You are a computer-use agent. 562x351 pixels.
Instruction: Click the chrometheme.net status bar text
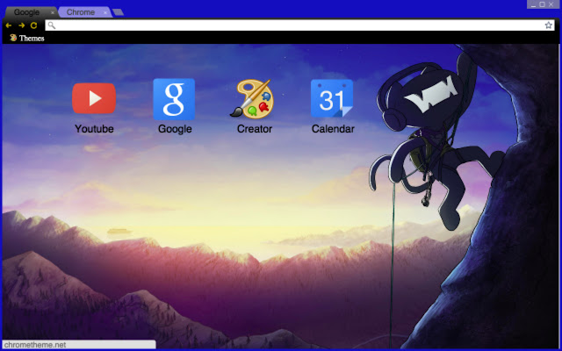(x=35, y=345)
